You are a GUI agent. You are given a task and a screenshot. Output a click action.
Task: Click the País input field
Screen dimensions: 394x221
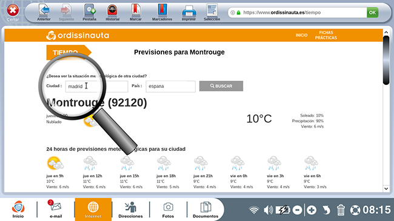170,87
